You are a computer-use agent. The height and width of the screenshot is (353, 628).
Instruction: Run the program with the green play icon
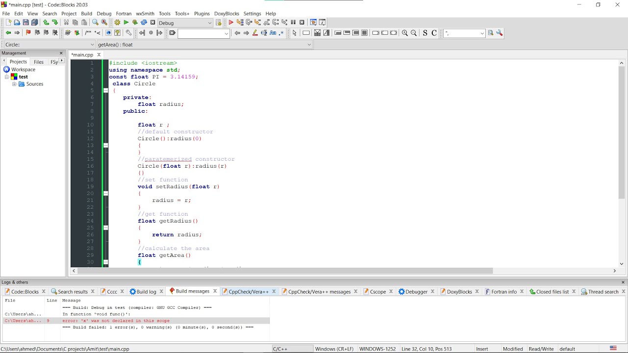point(126,23)
